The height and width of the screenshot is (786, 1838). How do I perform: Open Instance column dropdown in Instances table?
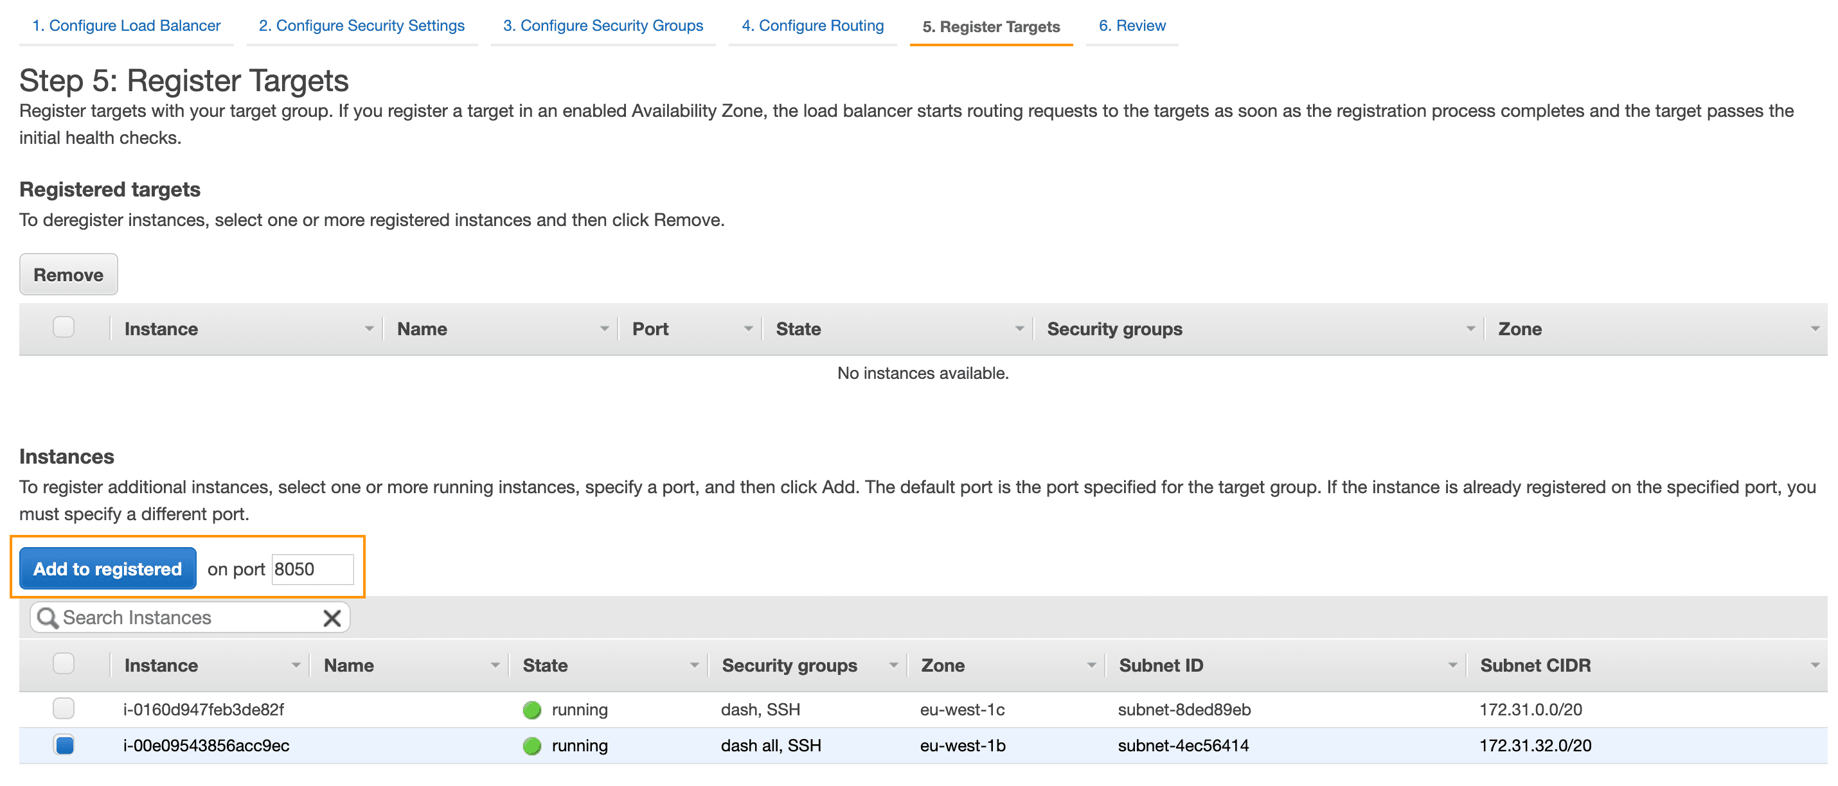(296, 665)
